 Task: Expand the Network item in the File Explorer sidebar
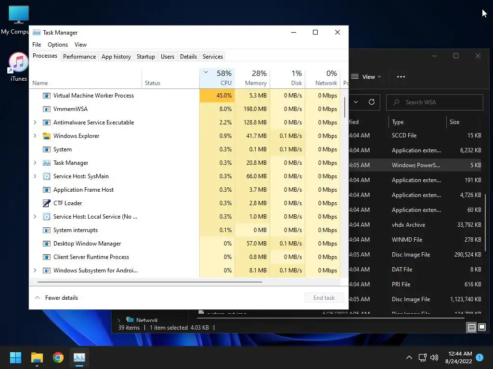[x=119, y=320]
